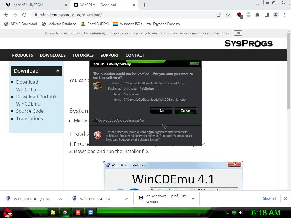The height and width of the screenshot is (218, 291).
Task: Open the SUPPORT menu
Action: pyautogui.click(x=110, y=55)
